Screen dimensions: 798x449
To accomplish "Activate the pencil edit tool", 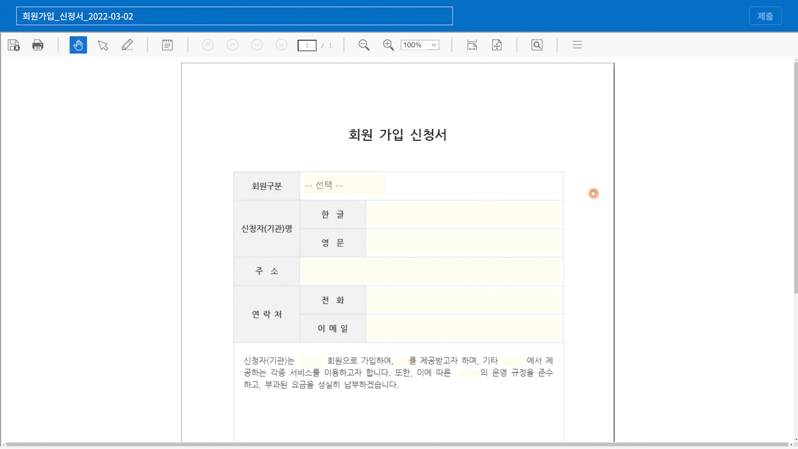I will (x=127, y=45).
